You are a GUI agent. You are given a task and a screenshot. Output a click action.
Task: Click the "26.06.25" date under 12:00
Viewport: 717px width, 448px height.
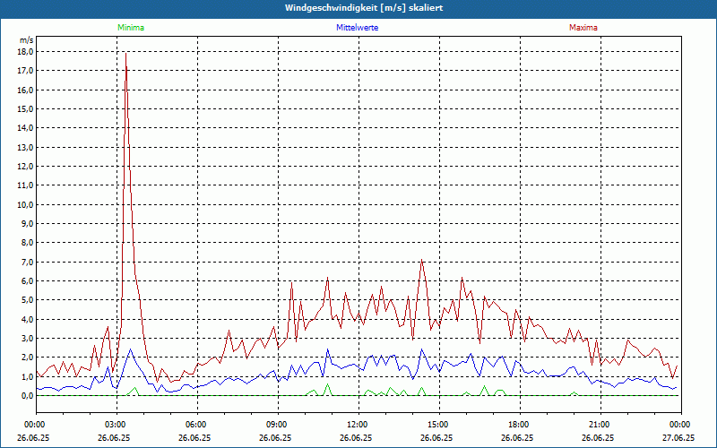click(x=356, y=437)
